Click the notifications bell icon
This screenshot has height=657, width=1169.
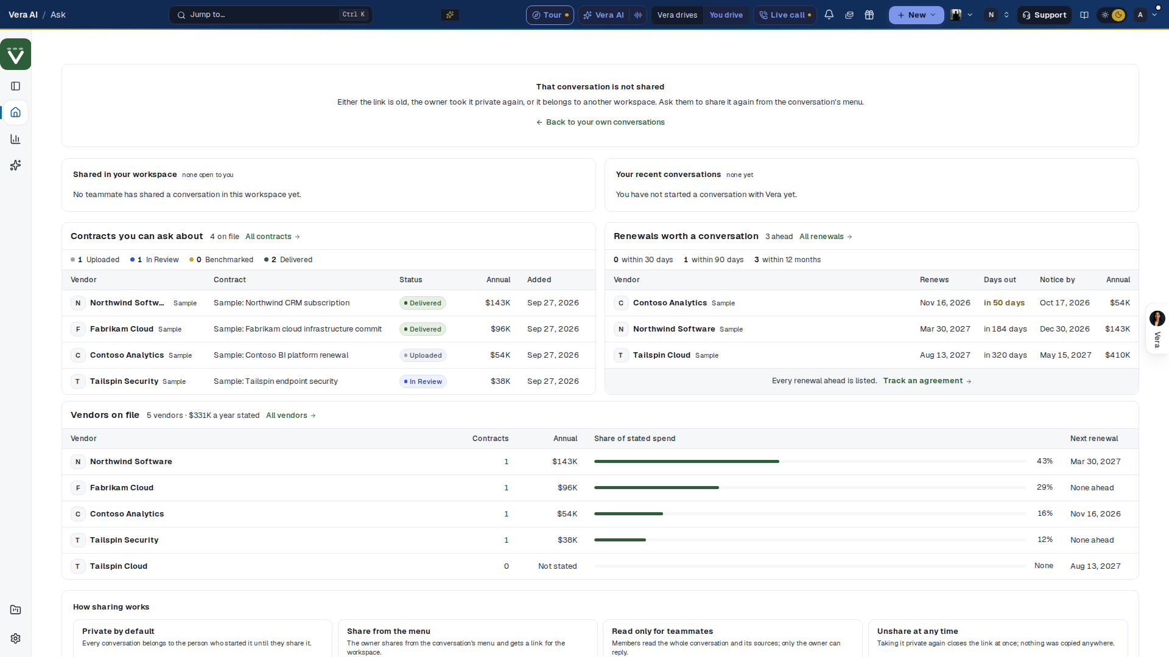(x=829, y=15)
